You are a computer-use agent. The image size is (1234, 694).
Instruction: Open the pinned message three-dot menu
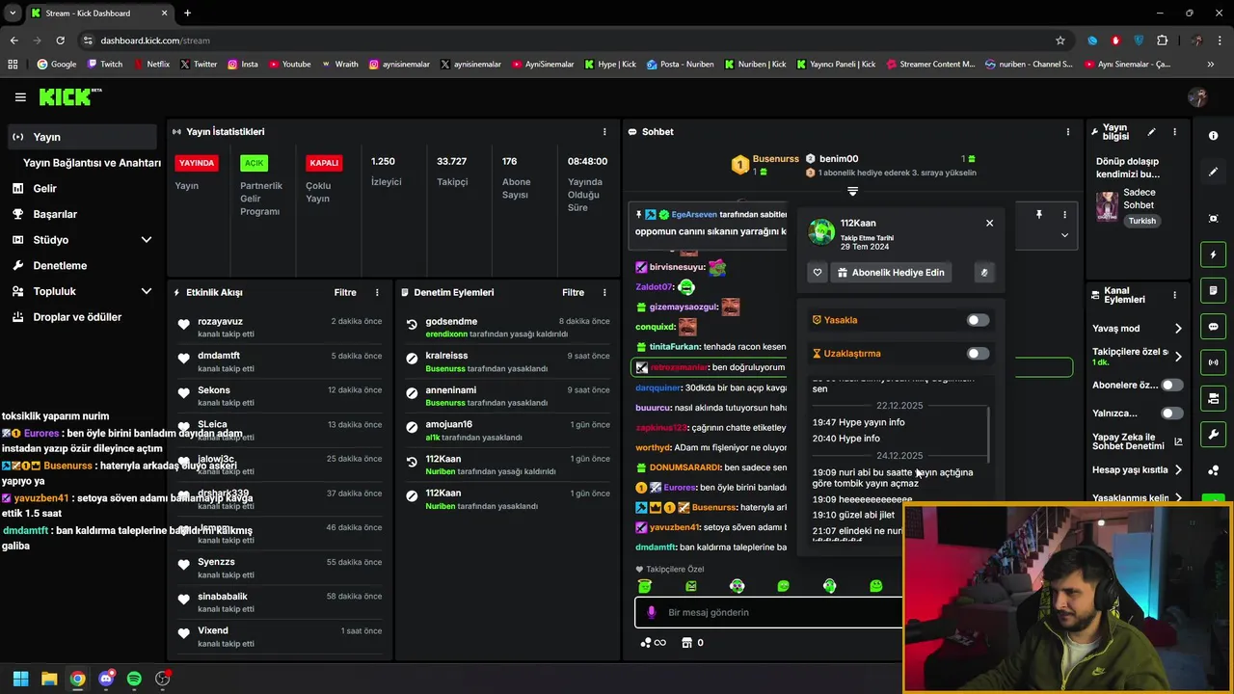click(x=1064, y=214)
